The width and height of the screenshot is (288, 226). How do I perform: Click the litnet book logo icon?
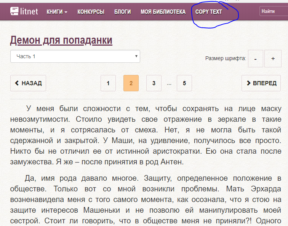click(x=14, y=11)
